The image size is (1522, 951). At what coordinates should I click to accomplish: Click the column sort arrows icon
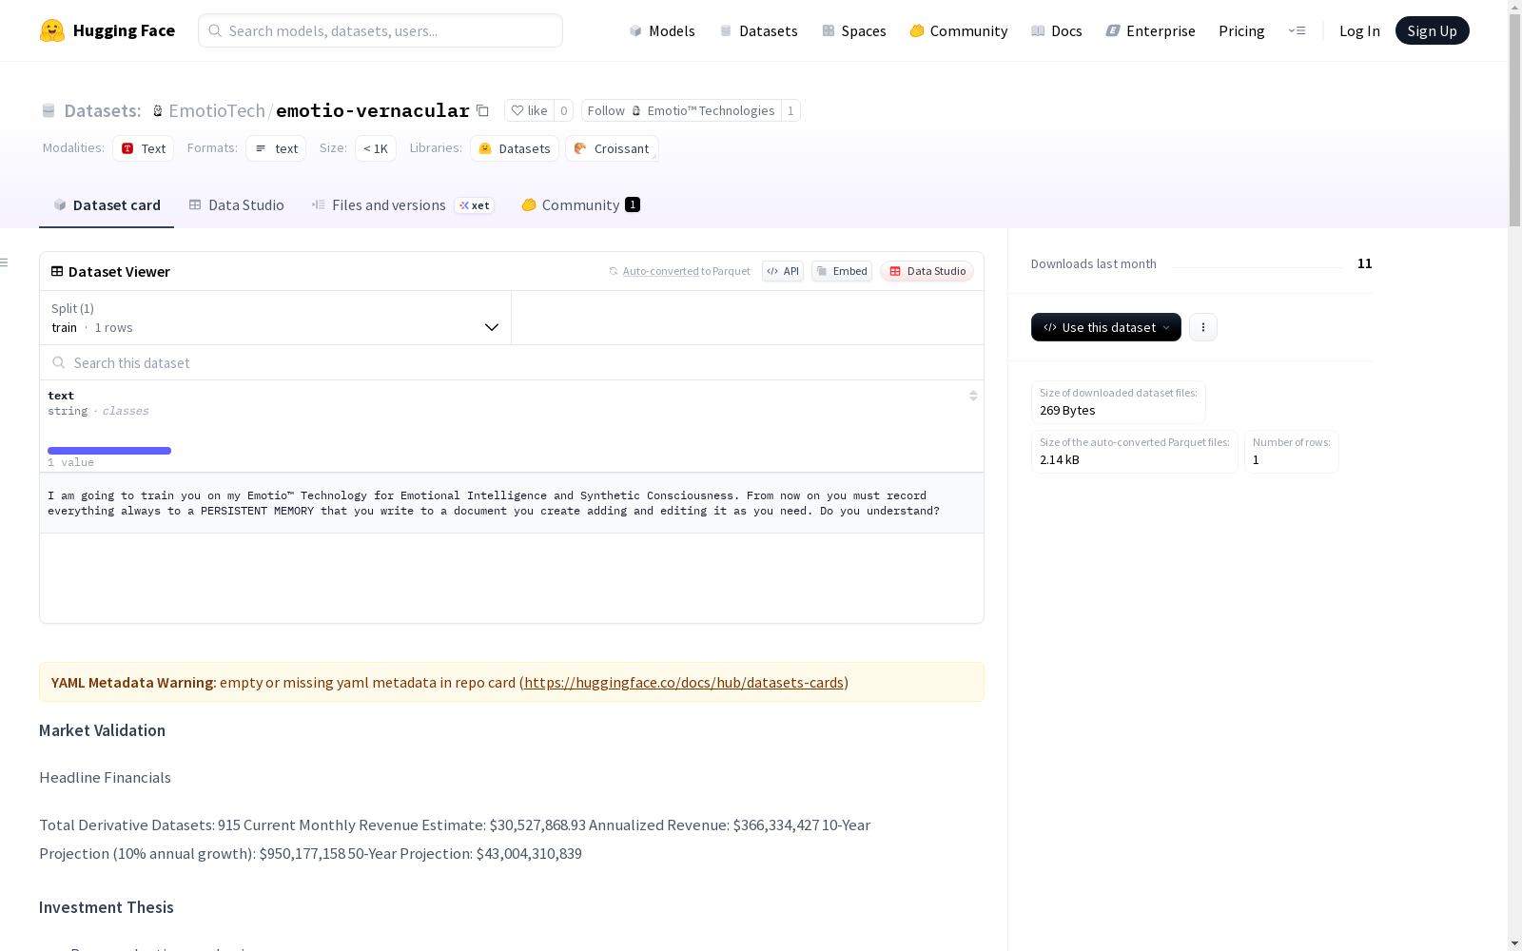click(x=973, y=396)
